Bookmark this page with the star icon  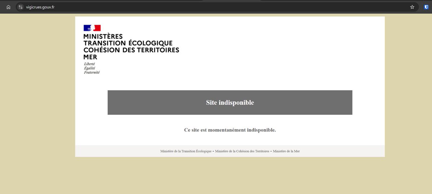pos(412,7)
